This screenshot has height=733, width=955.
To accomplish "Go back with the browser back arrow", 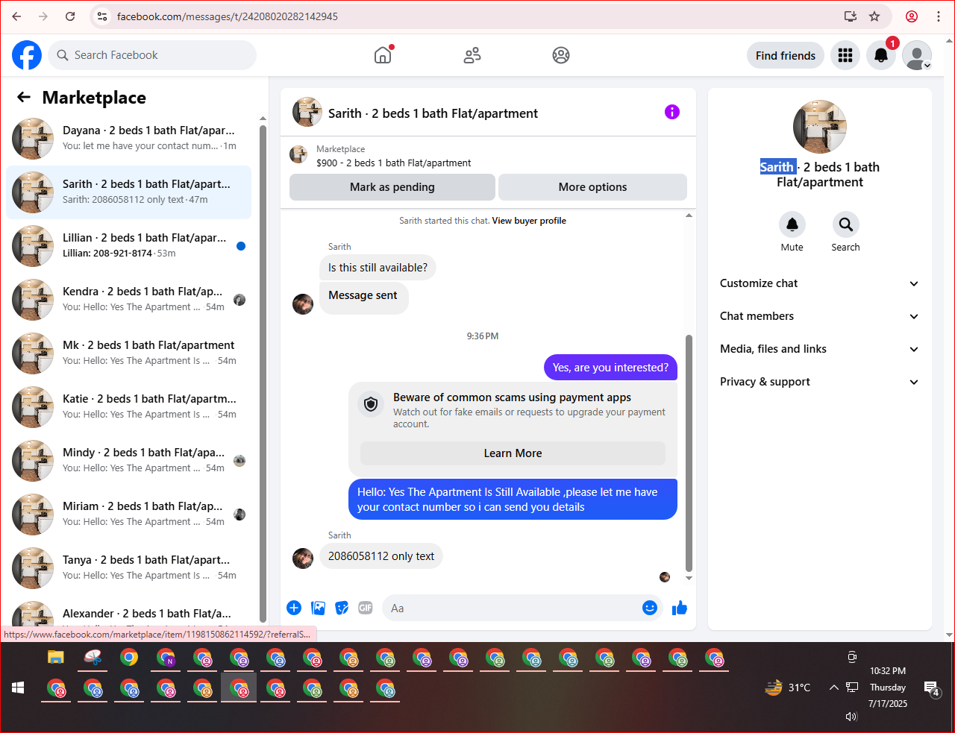I will click(x=16, y=16).
